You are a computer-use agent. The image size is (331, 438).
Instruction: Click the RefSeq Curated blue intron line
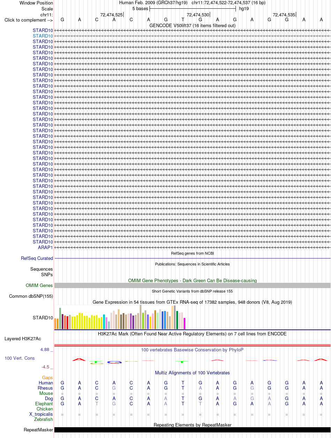point(192,258)
